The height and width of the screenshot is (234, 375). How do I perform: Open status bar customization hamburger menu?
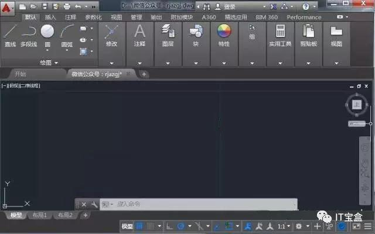click(x=368, y=226)
